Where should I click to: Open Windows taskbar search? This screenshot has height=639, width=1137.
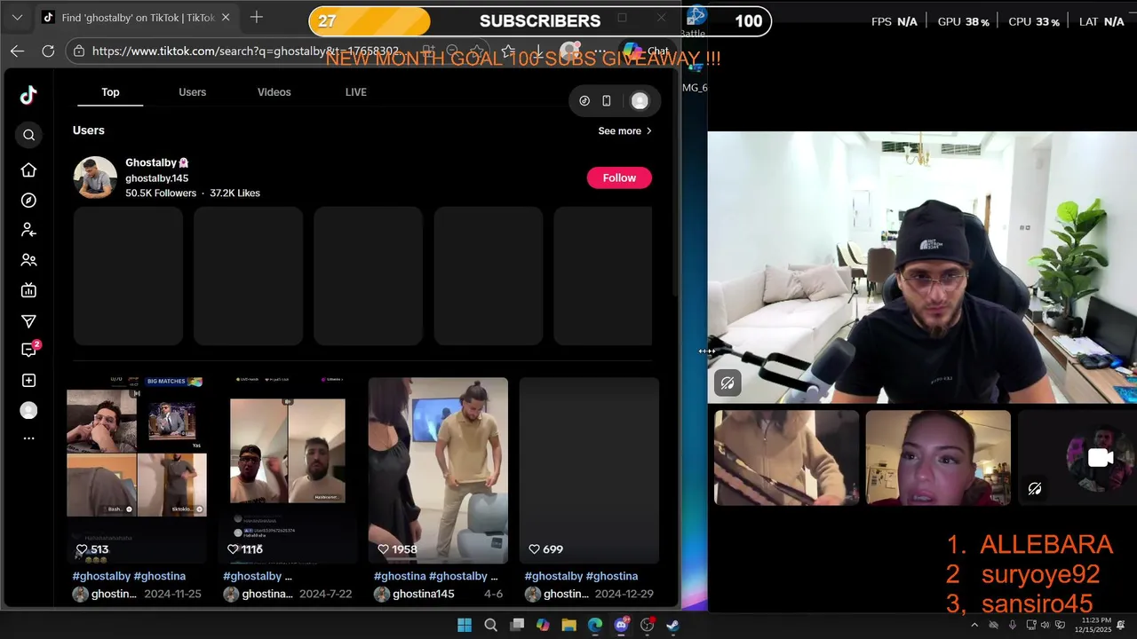(x=490, y=625)
